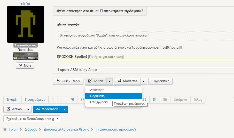Open the blue Moderation button
This screenshot has height=138, width=234.
pyautogui.click(x=47, y=109)
